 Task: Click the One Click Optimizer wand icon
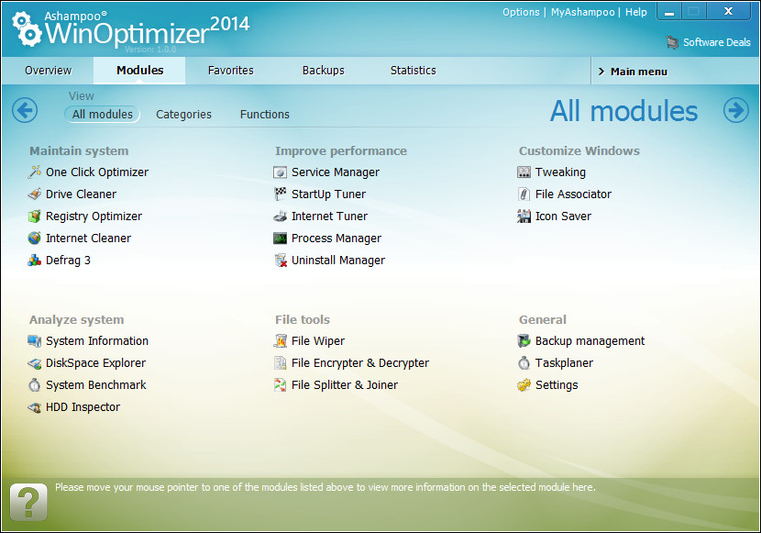click(36, 172)
